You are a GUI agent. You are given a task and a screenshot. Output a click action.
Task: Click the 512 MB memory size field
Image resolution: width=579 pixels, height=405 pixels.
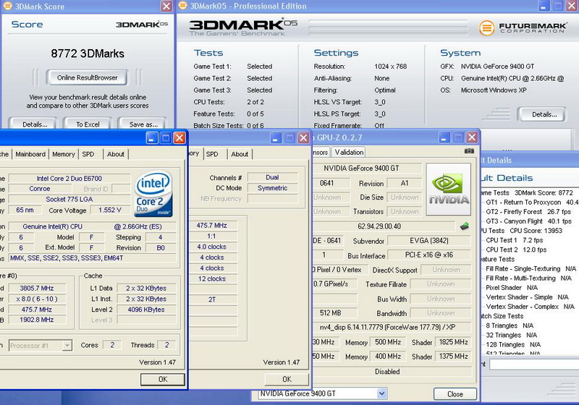334,312
